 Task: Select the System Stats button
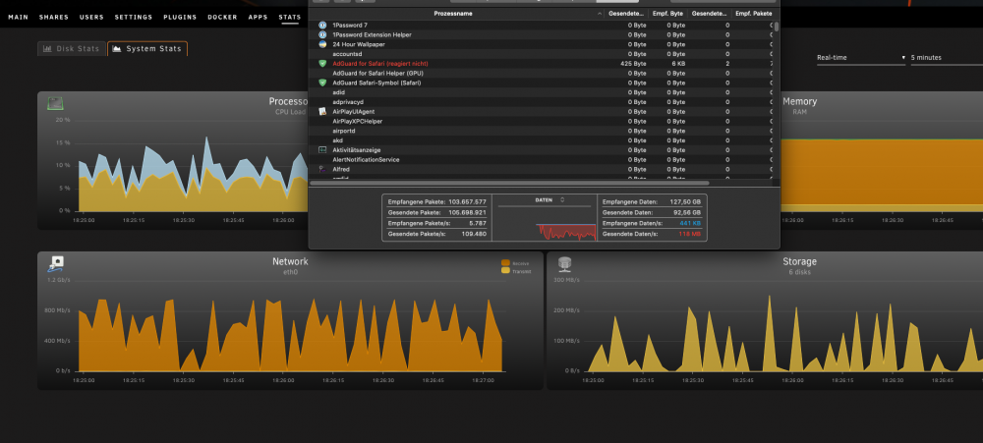tap(147, 48)
